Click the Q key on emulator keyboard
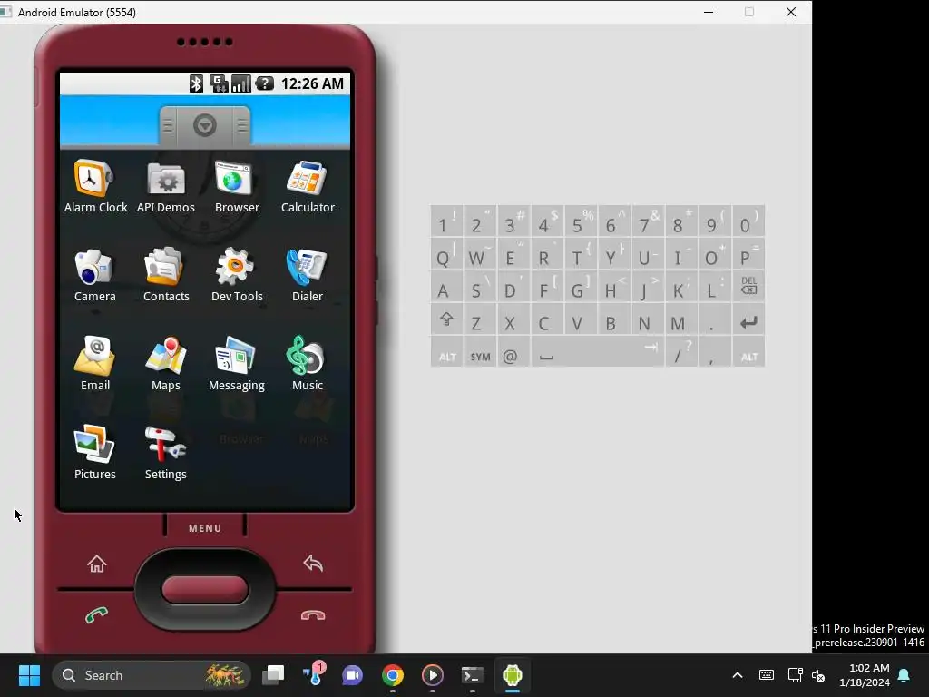This screenshot has width=929, height=697. tap(446, 255)
